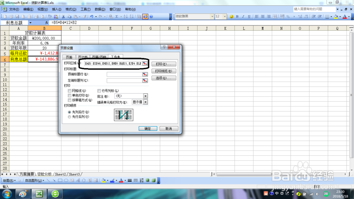Expand the 绘图 drawing menu

point(9,181)
